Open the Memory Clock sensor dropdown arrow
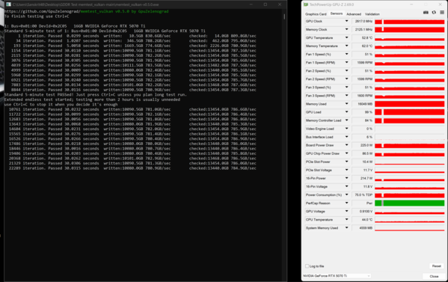This screenshot has width=448, height=282. click(x=346, y=29)
